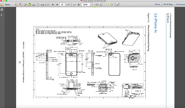Viewport: 185px width, 108px height.
Task: Click the Edit text and images icon
Action: [25, 5]
